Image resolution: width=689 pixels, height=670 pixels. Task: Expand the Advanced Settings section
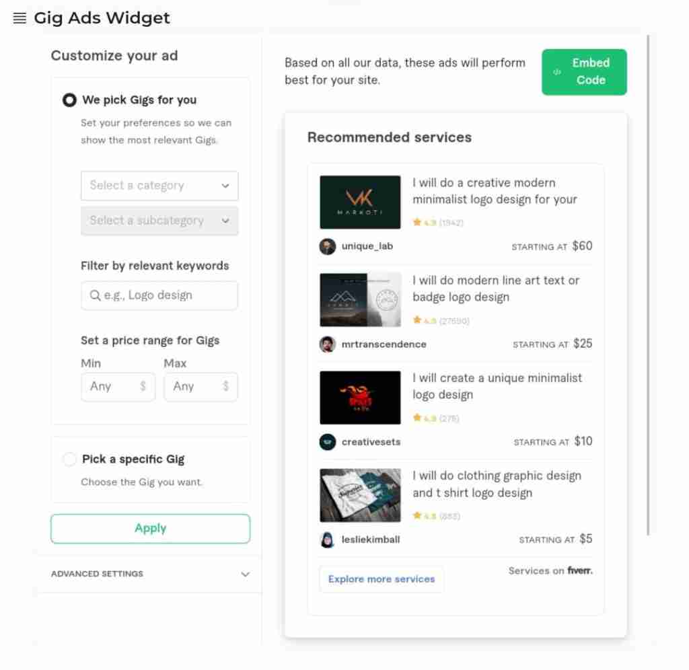pos(150,574)
